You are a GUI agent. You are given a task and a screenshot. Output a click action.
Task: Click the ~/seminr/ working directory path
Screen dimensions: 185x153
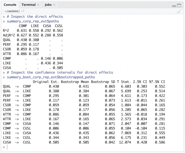tap(12, 11)
